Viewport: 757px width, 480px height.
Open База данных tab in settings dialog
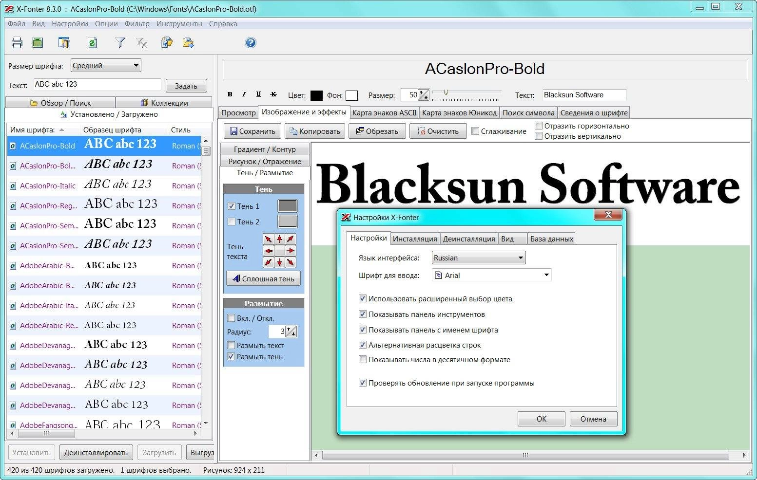(x=551, y=239)
